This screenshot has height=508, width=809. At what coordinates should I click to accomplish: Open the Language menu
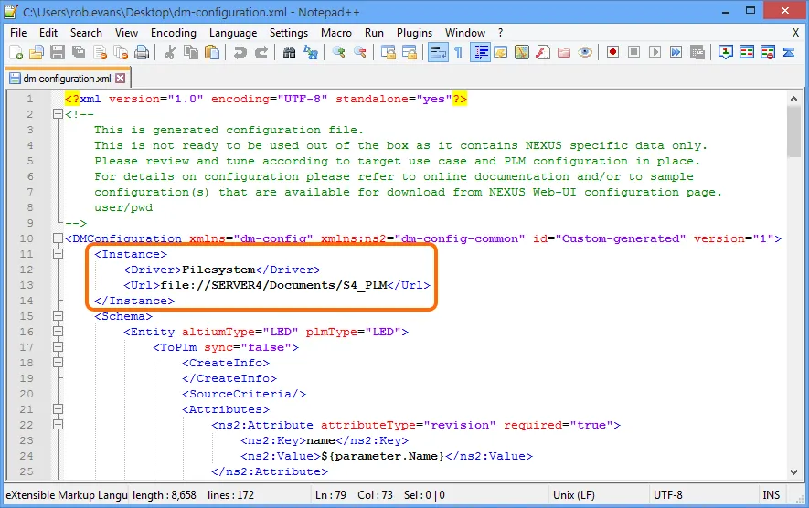point(233,33)
